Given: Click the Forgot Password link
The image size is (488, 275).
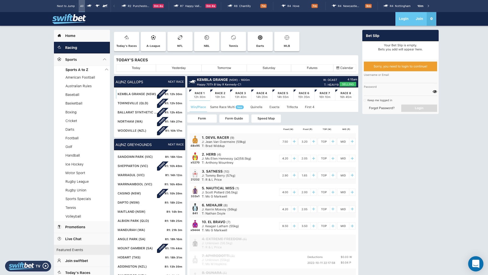Looking at the screenshot, I should pyautogui.click(x=381, y=108).
